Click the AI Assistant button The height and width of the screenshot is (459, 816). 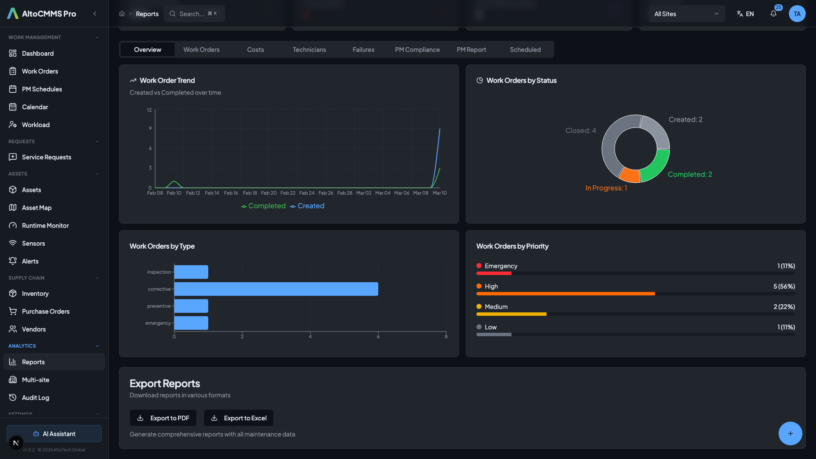(x=54, y=434)
